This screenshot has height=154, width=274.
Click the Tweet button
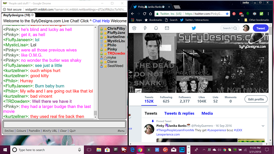click(261, 28)
